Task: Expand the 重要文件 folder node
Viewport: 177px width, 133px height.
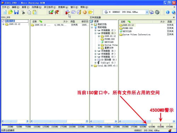Action: click(x=99, y=48)
